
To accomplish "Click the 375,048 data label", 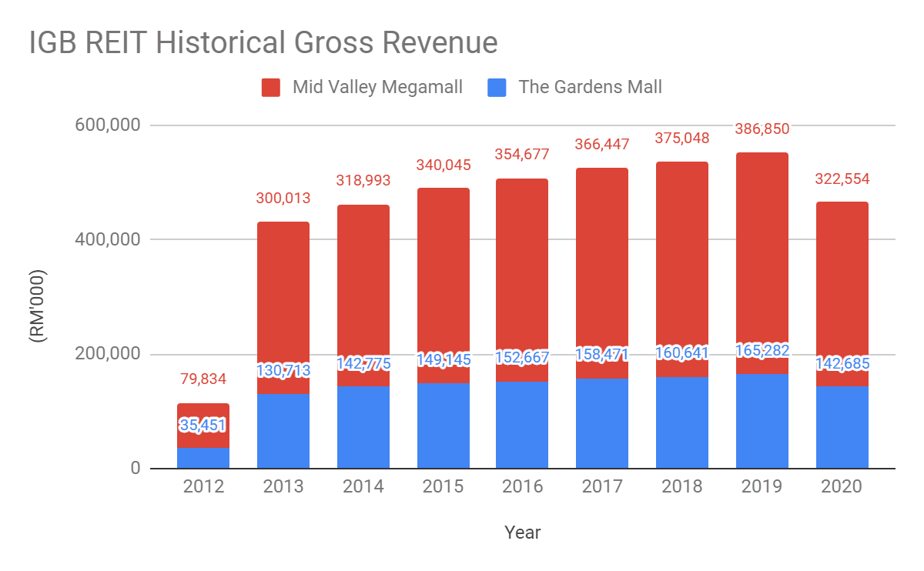I will (682, 138).
